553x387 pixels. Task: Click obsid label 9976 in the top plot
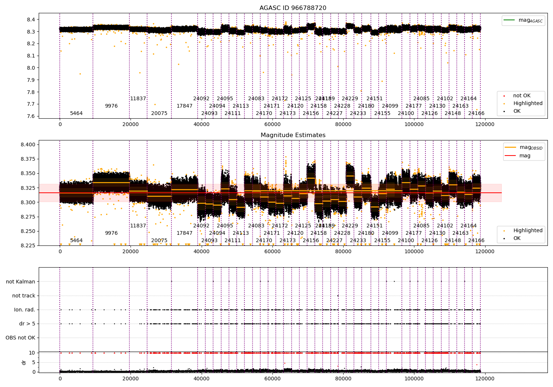111,106
